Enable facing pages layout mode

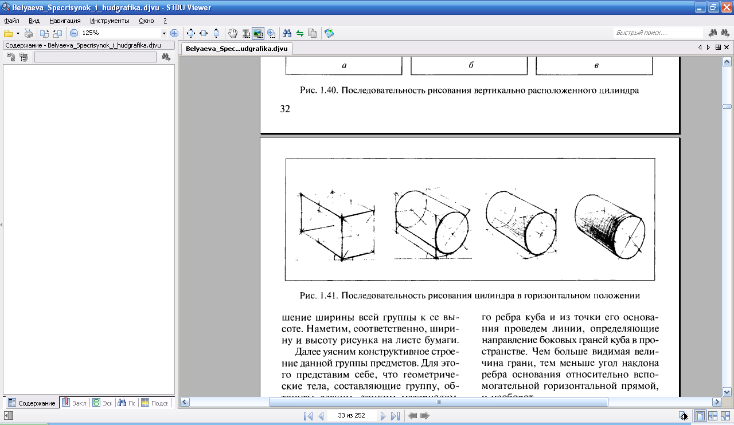713,416
